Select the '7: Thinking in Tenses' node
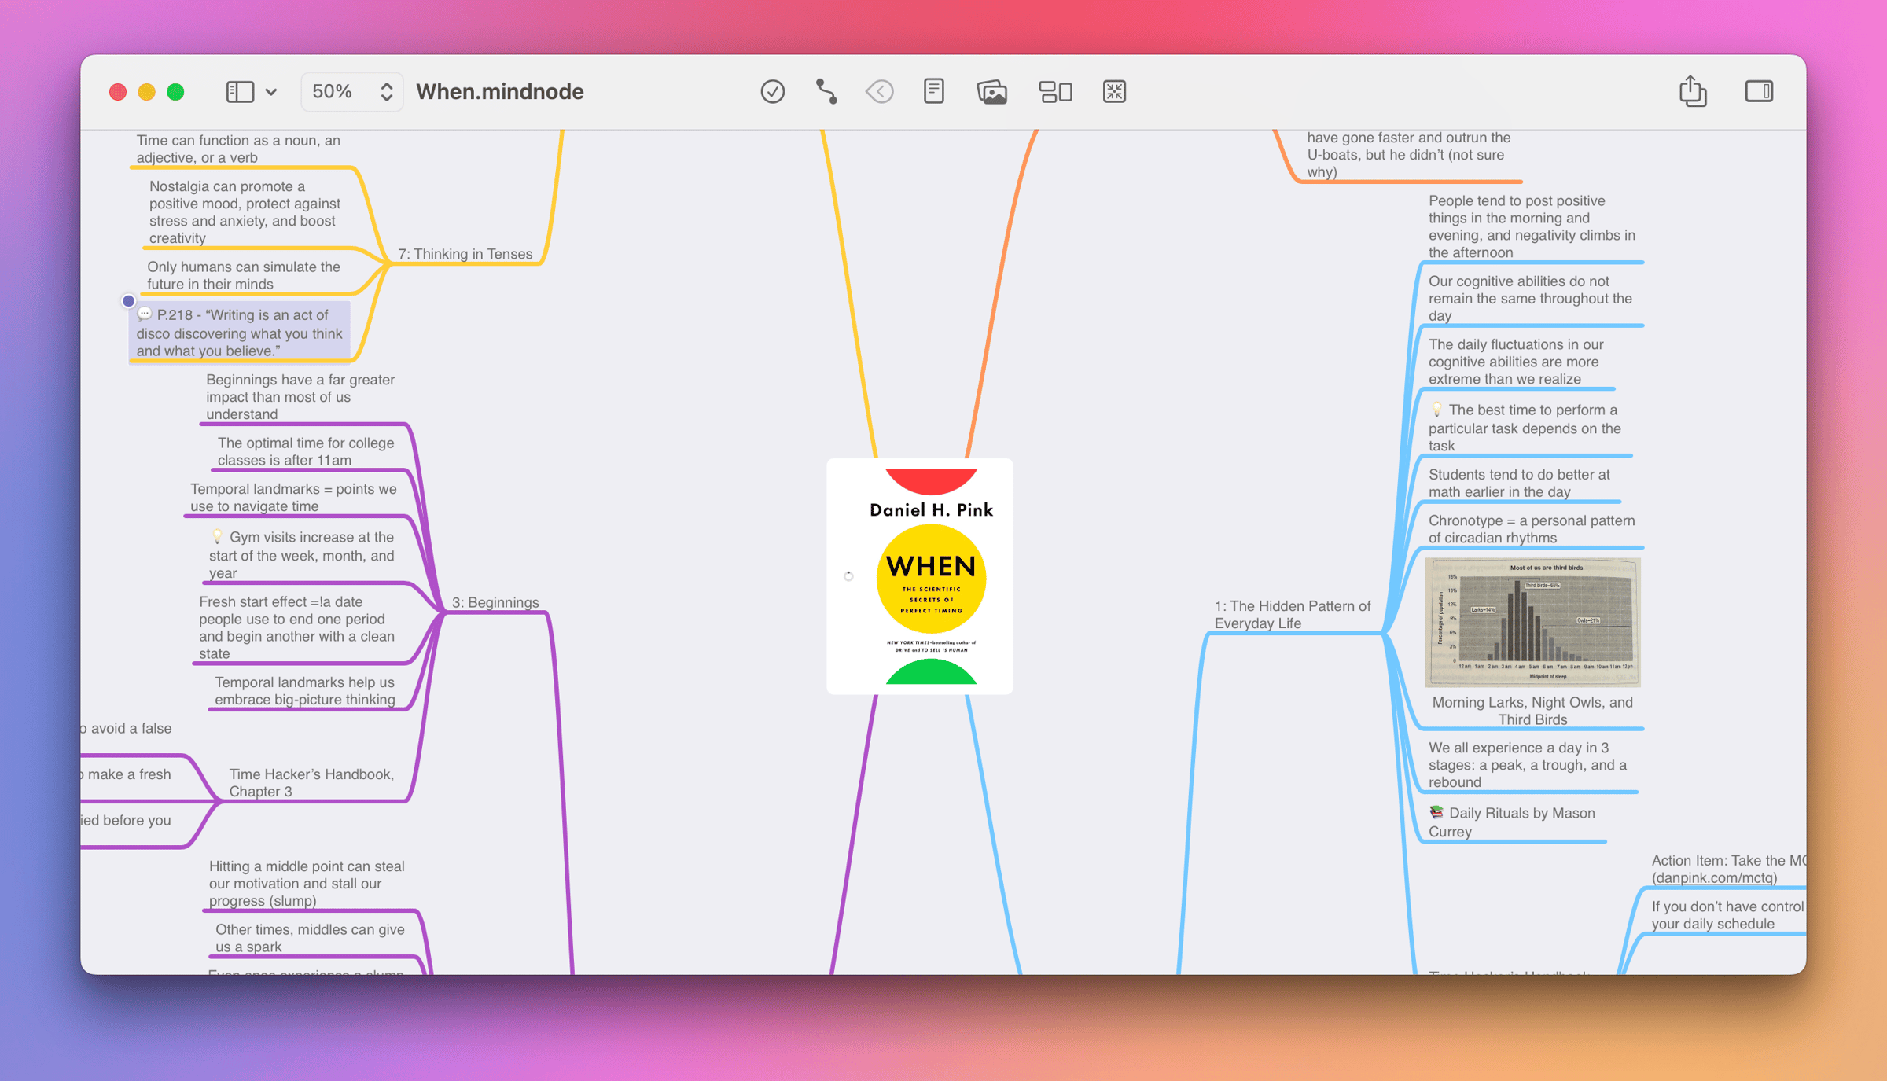The height and width of the screenshot is (1081, 1887). coord(465,254)
